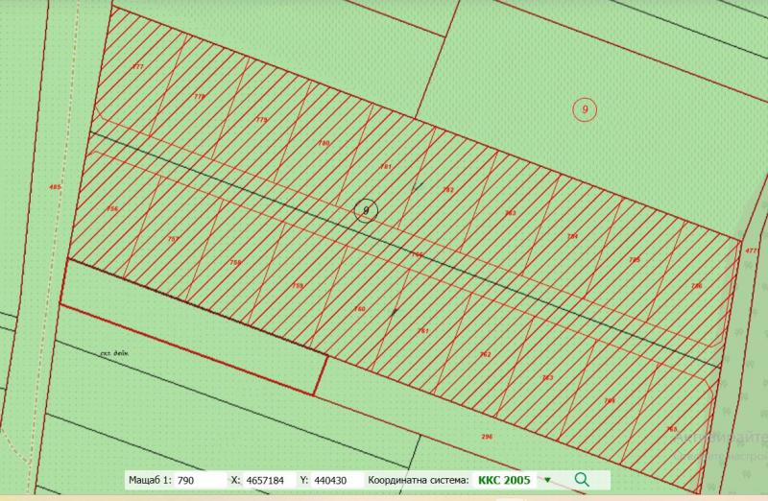
Task: Select the hatched parcel labeled 757
Action: point(173,239)
